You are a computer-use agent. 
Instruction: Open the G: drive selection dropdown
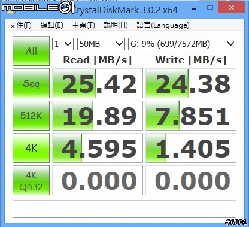pos(182,44)
